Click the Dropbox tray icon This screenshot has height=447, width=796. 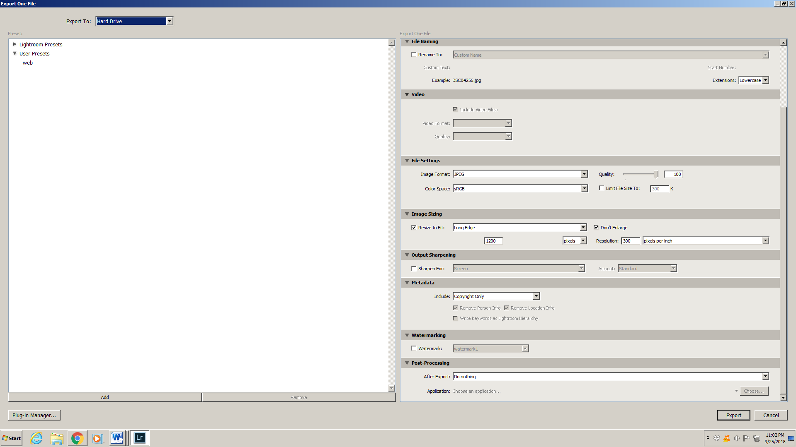click(717, 438)
